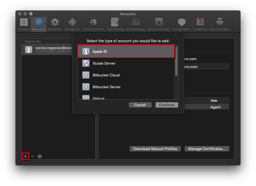
Task: Click Continue to add the account
Action: pos(166,105)
